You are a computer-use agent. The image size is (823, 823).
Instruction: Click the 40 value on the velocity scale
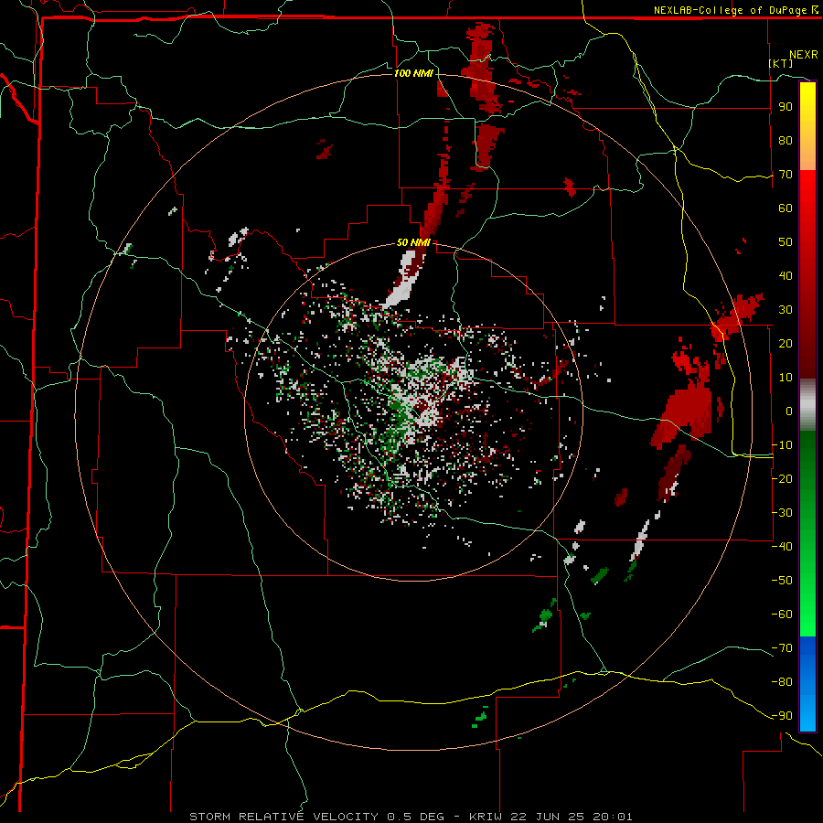[786, 275]
